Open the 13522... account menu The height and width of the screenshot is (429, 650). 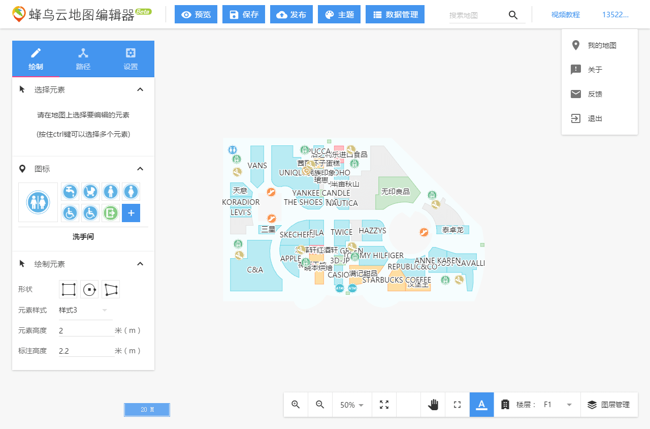click(x=615, y=15)
